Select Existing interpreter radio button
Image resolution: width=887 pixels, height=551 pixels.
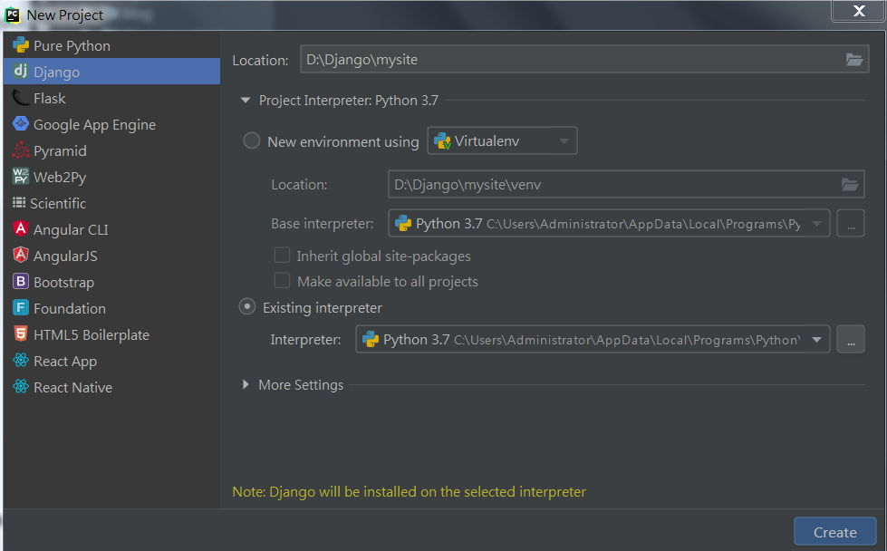pos(247,306)
